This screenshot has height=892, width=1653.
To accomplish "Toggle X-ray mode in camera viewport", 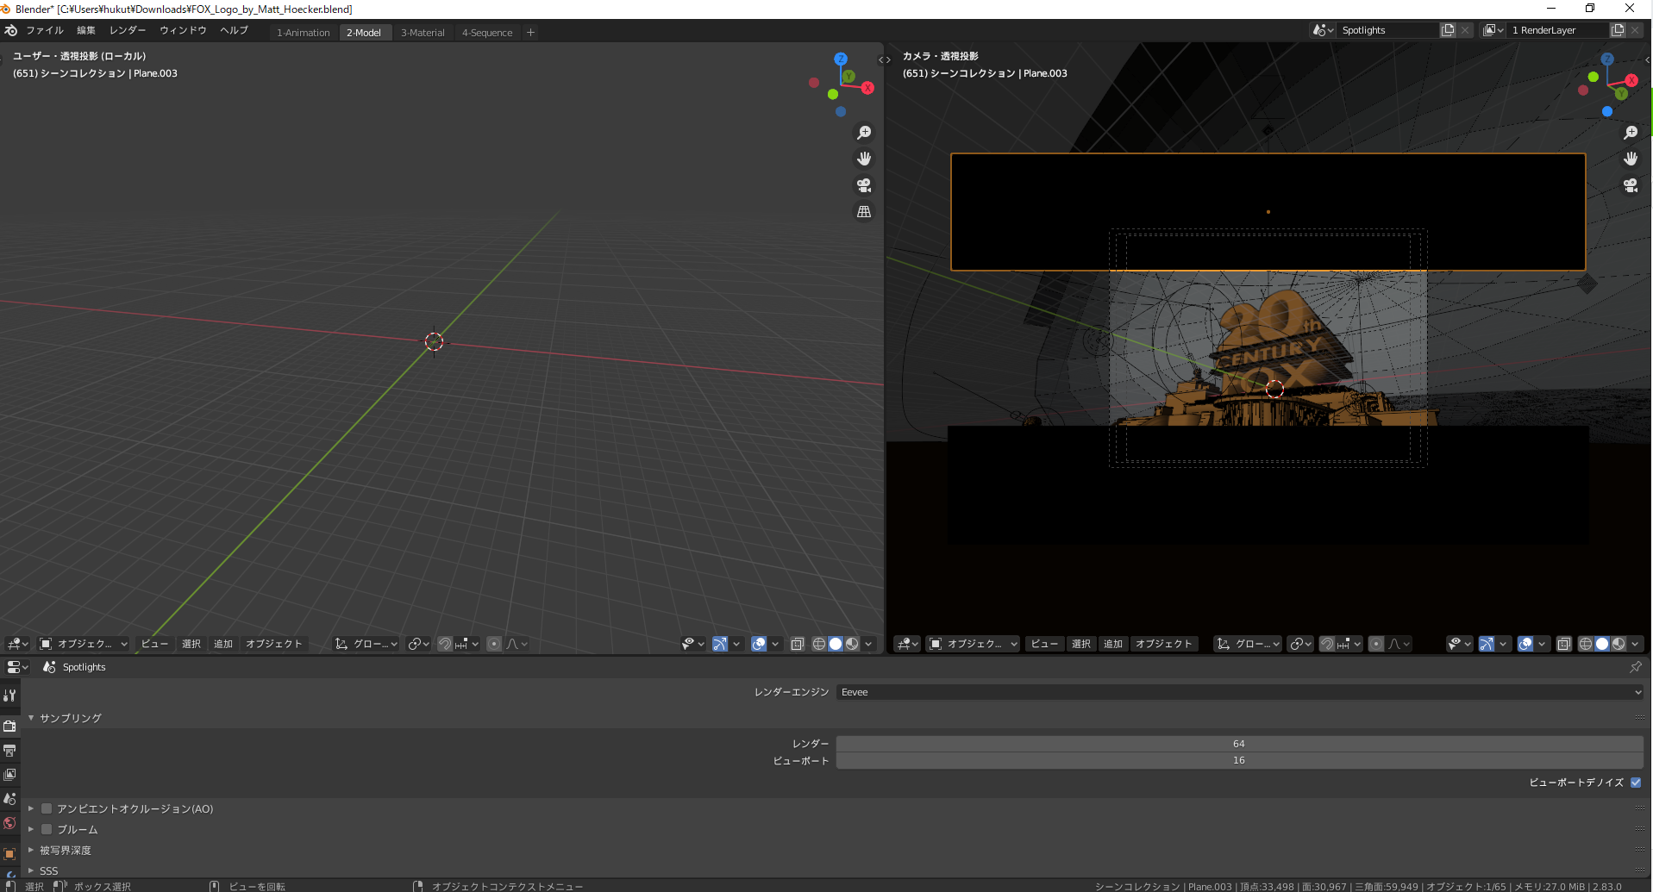I will [1564, 644].
